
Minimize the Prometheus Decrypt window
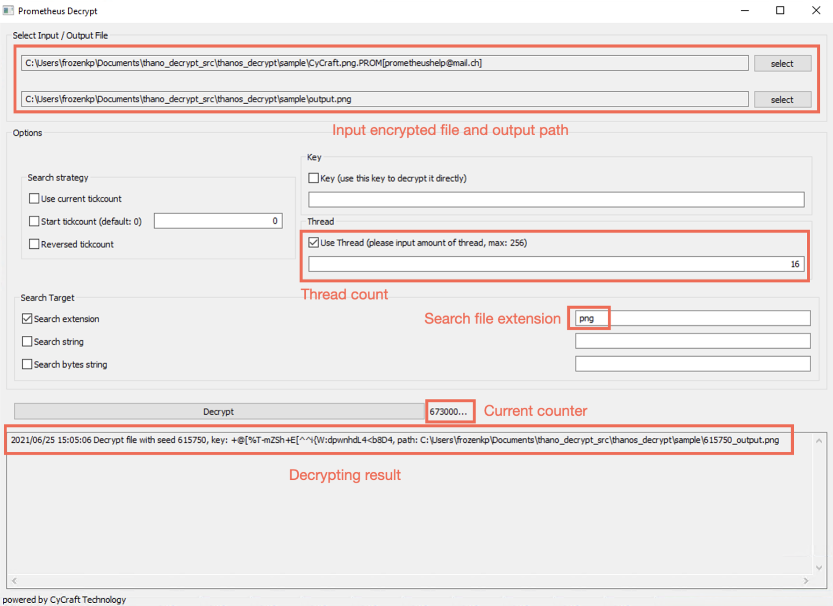pyautogui.click(x=745, y=10)
